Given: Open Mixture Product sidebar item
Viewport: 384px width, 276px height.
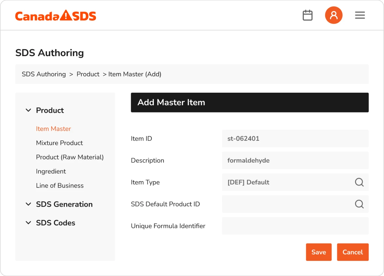Looking at the screenshot, I should pyautogui.click(x=59, y=143).
